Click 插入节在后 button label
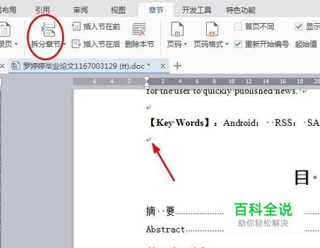Screen dimensions: 320x248 click(x=102, y=44)
